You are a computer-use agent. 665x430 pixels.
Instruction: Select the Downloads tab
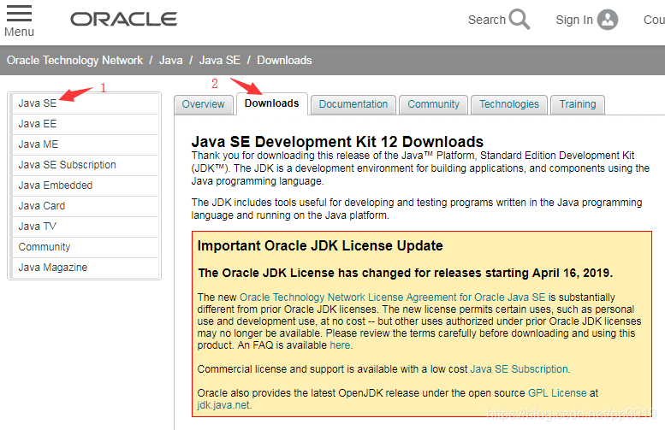pyautogui.click(x=272, y=103)
